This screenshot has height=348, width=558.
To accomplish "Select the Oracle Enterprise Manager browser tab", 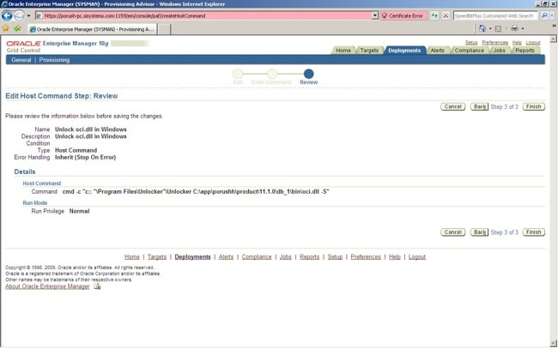I will pyautogui.click(x=92, y=29).
